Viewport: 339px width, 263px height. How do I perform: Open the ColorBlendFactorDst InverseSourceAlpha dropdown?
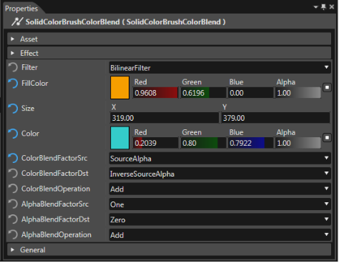pos(220,174)
